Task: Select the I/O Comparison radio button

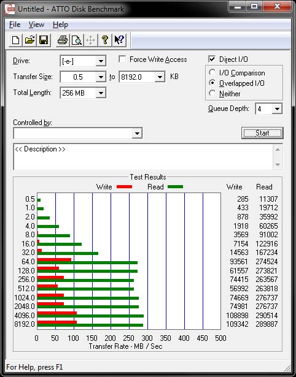Action: tap(212, 72)
